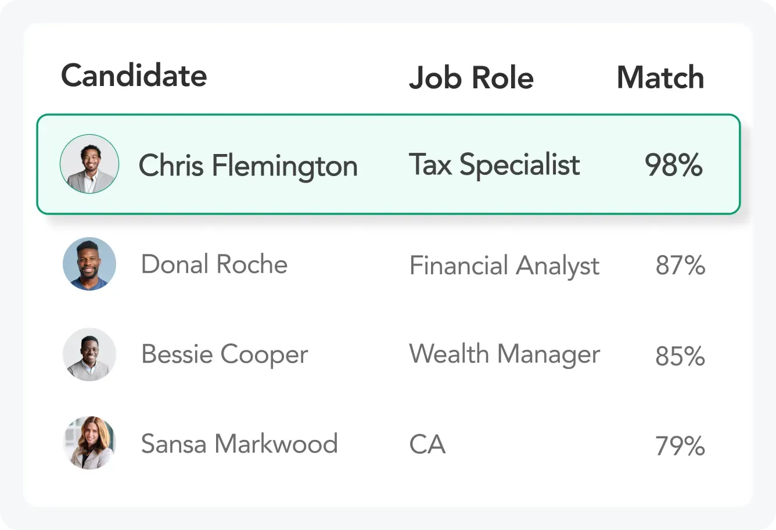Click Sansa Markwood's 79% match score
Image resolution: width=776 pixels, height=530 pixels.
pos(680,446)
